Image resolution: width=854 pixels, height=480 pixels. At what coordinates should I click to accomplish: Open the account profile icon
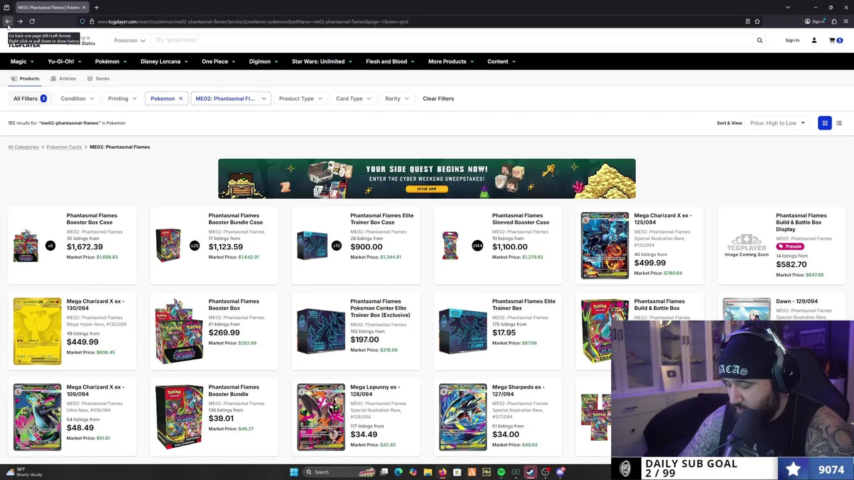[x=814, y=40]
